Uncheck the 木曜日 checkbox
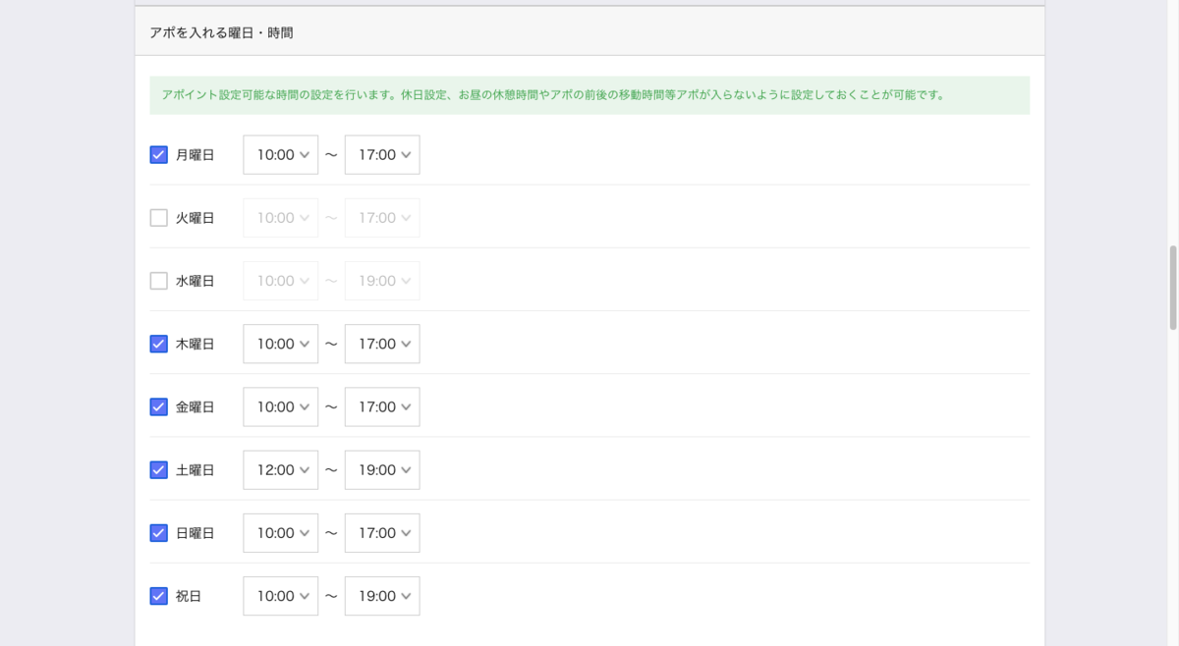The height and width of the screenshot is (646, 1179). [x=158, y=344]
